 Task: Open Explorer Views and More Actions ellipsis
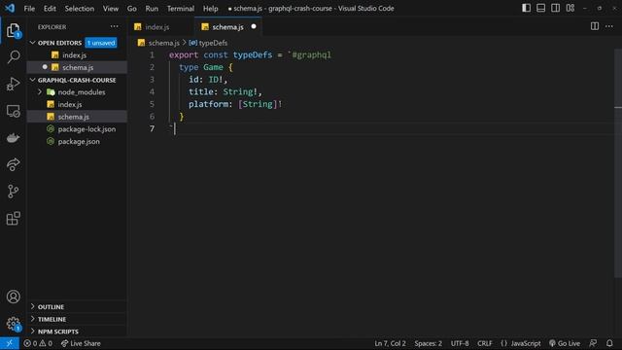coord(115,26)
